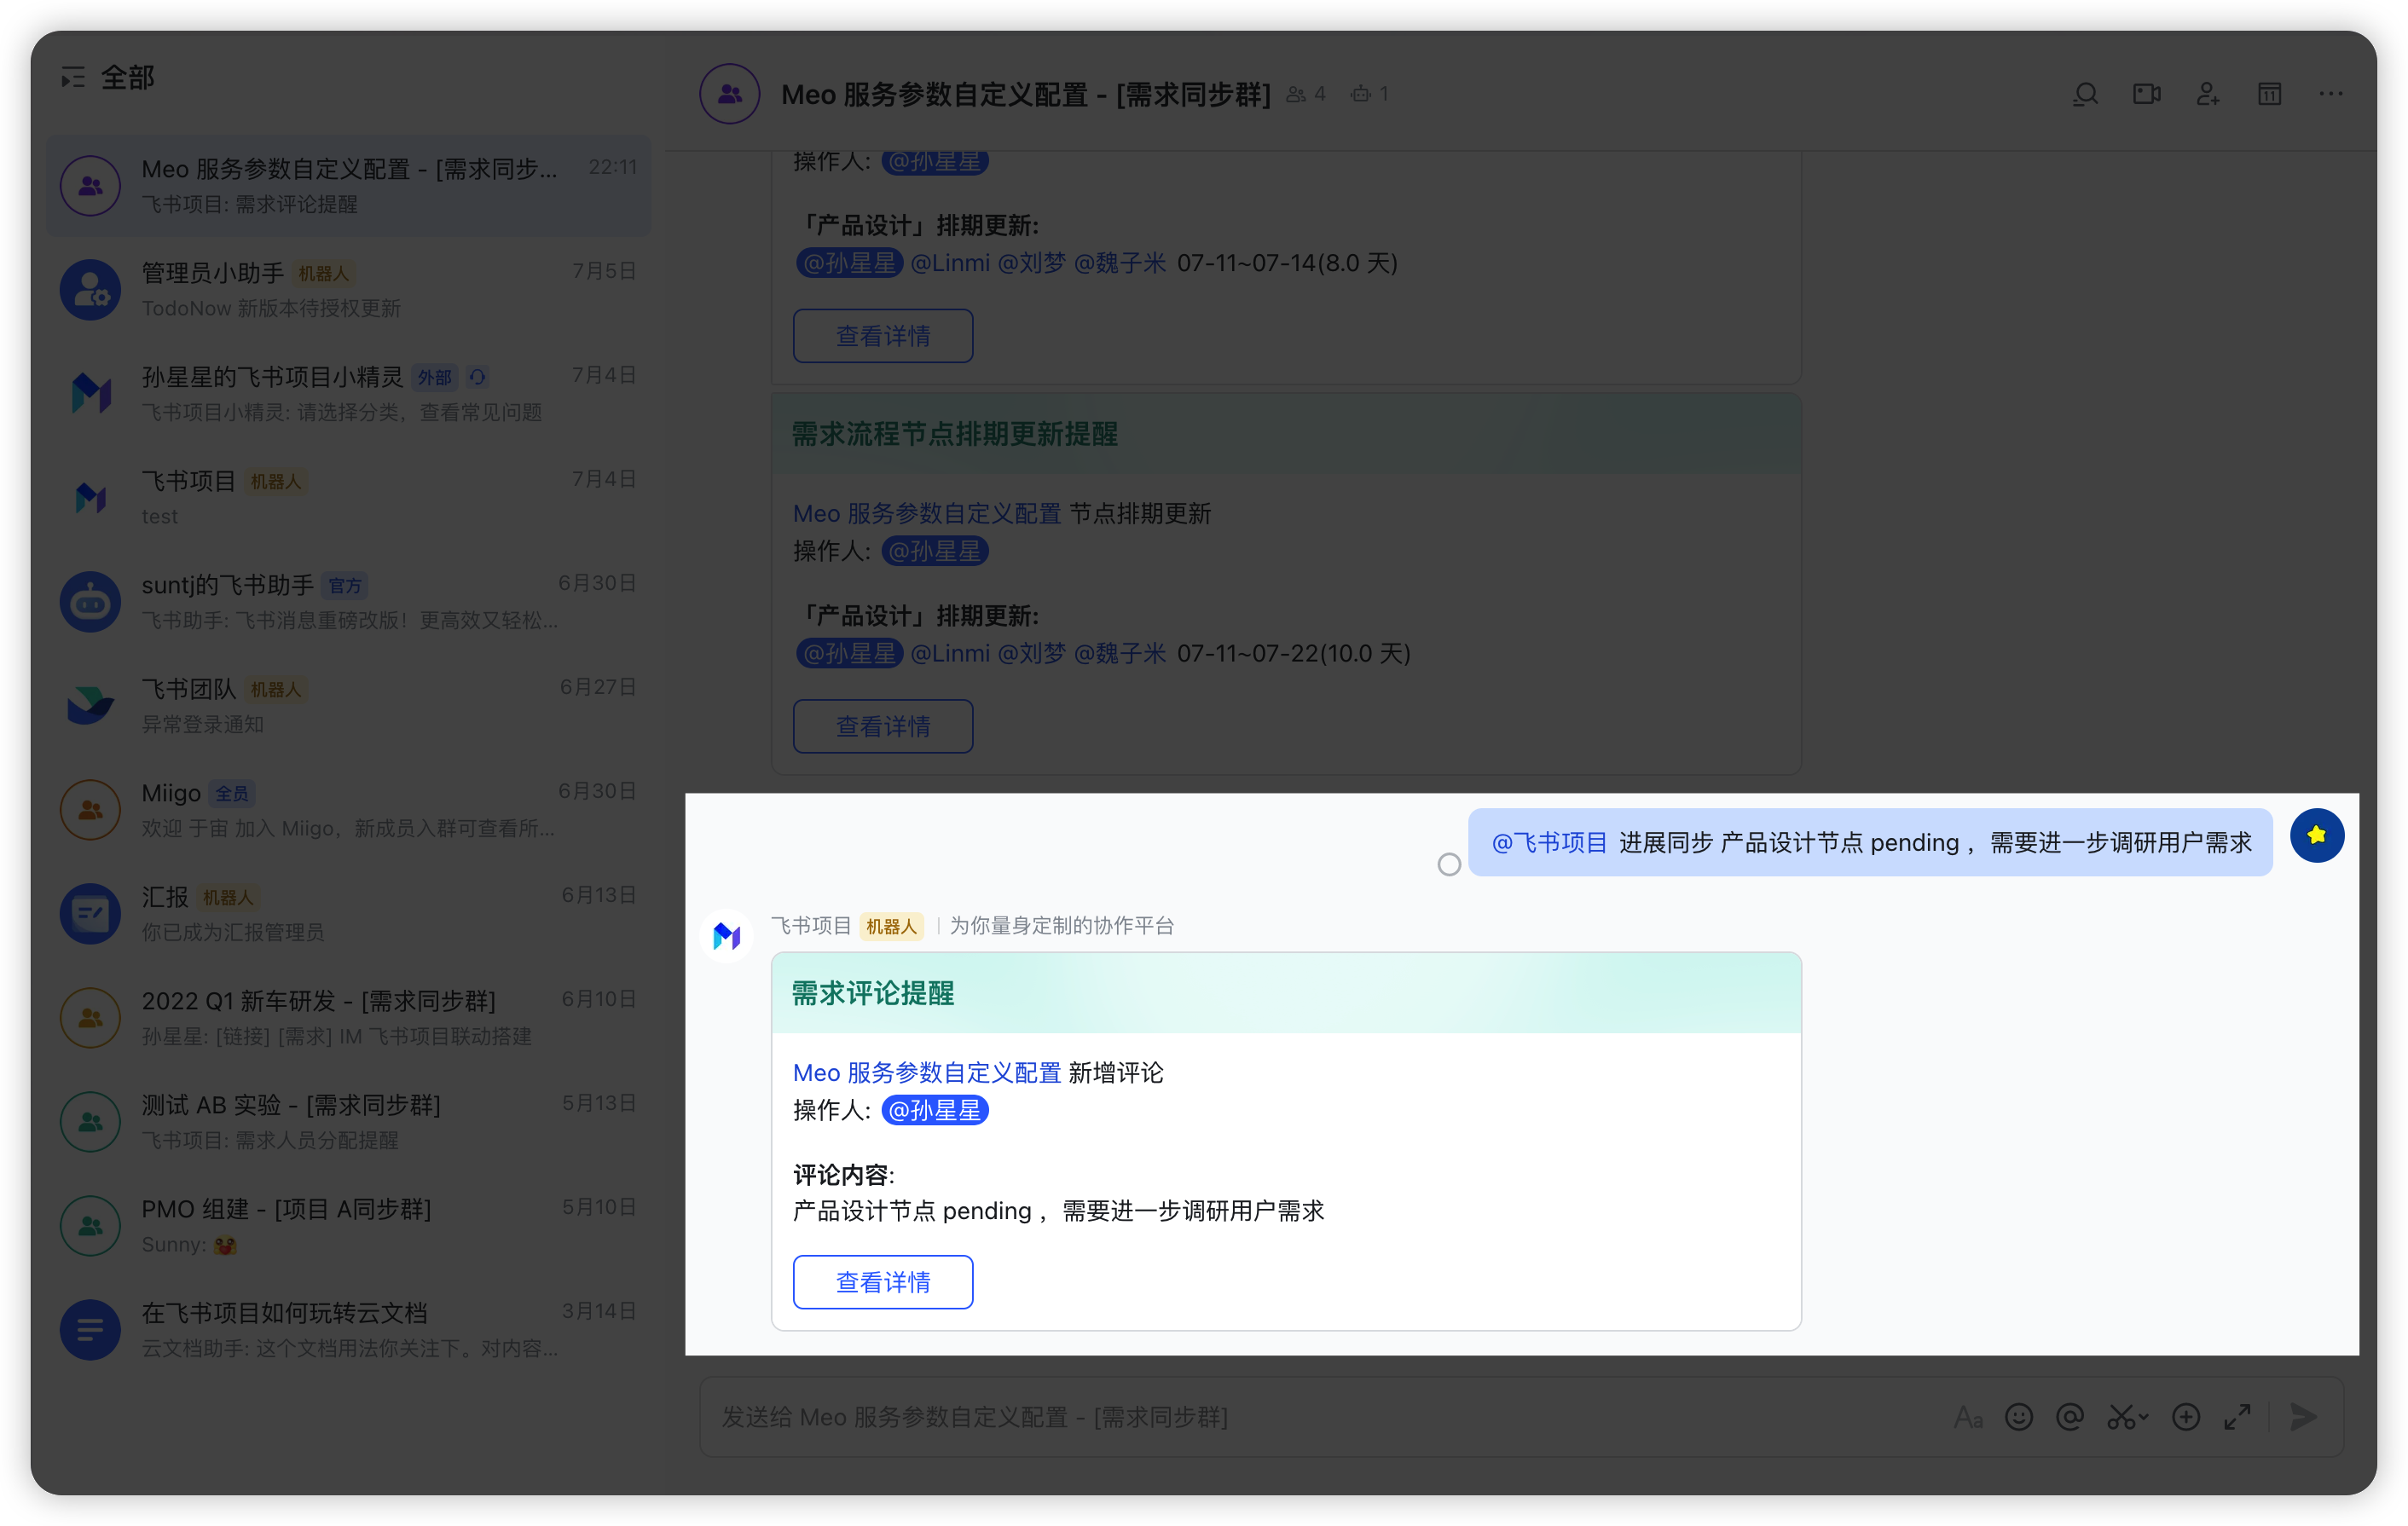The height and width of the screenshot is (1526, 2408).
Task: Open Meo 服务参数自定义配置 link in 新增评论 card
Action: 926,1073
